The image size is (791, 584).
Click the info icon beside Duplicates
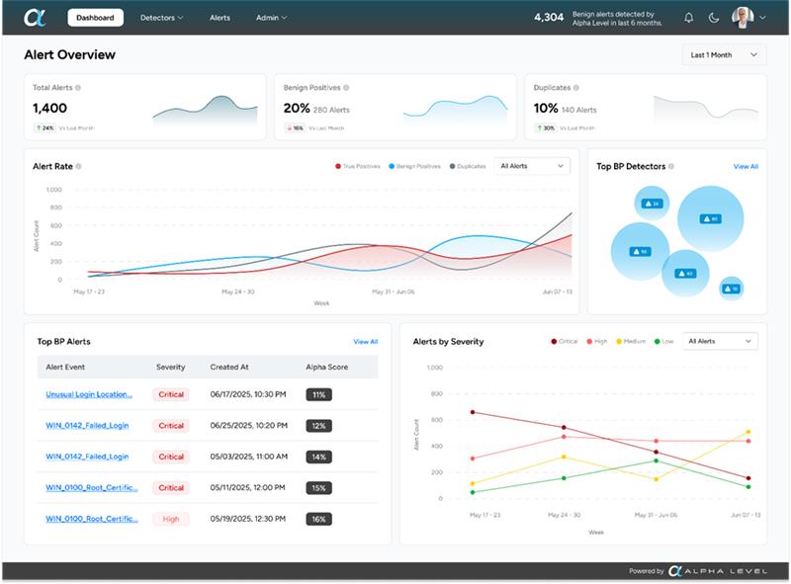[575, 88]
